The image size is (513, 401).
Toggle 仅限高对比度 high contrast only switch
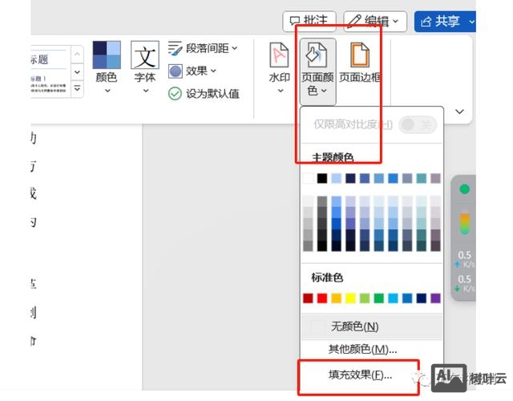pos(418,125)
